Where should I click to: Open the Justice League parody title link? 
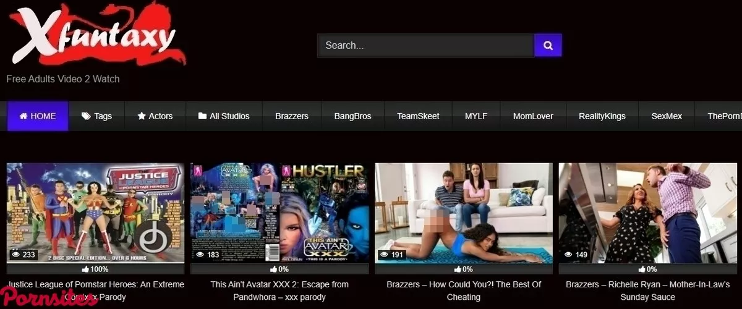click(x=95, y=285)
